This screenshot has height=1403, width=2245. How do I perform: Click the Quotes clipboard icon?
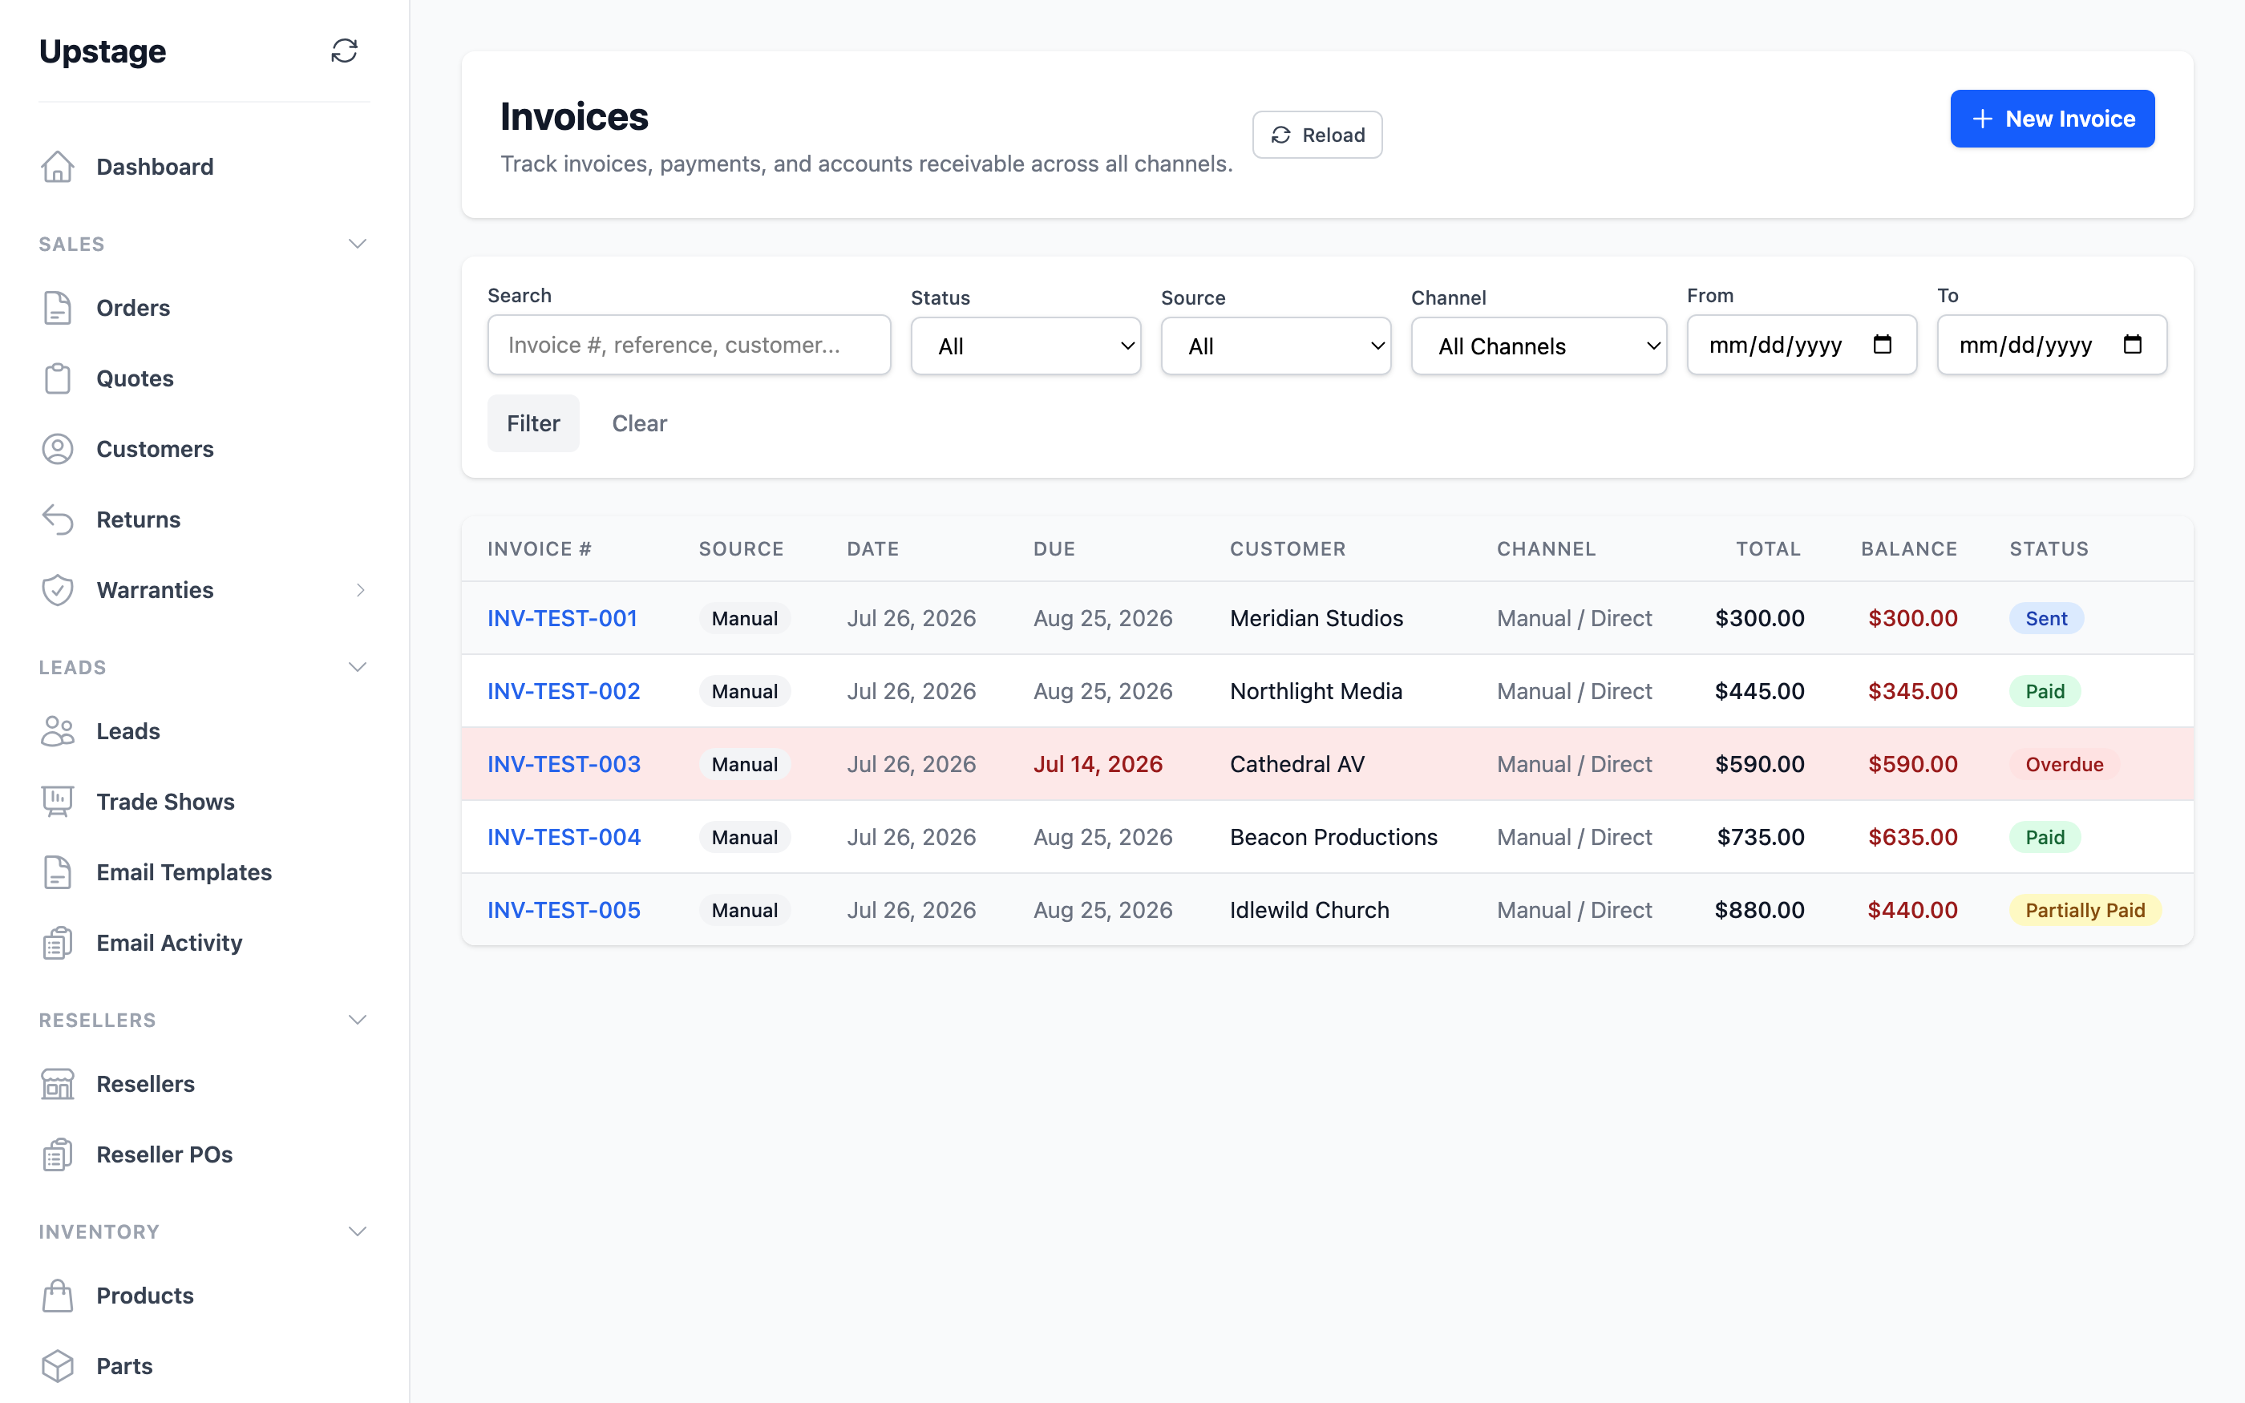tap(58, 378)
